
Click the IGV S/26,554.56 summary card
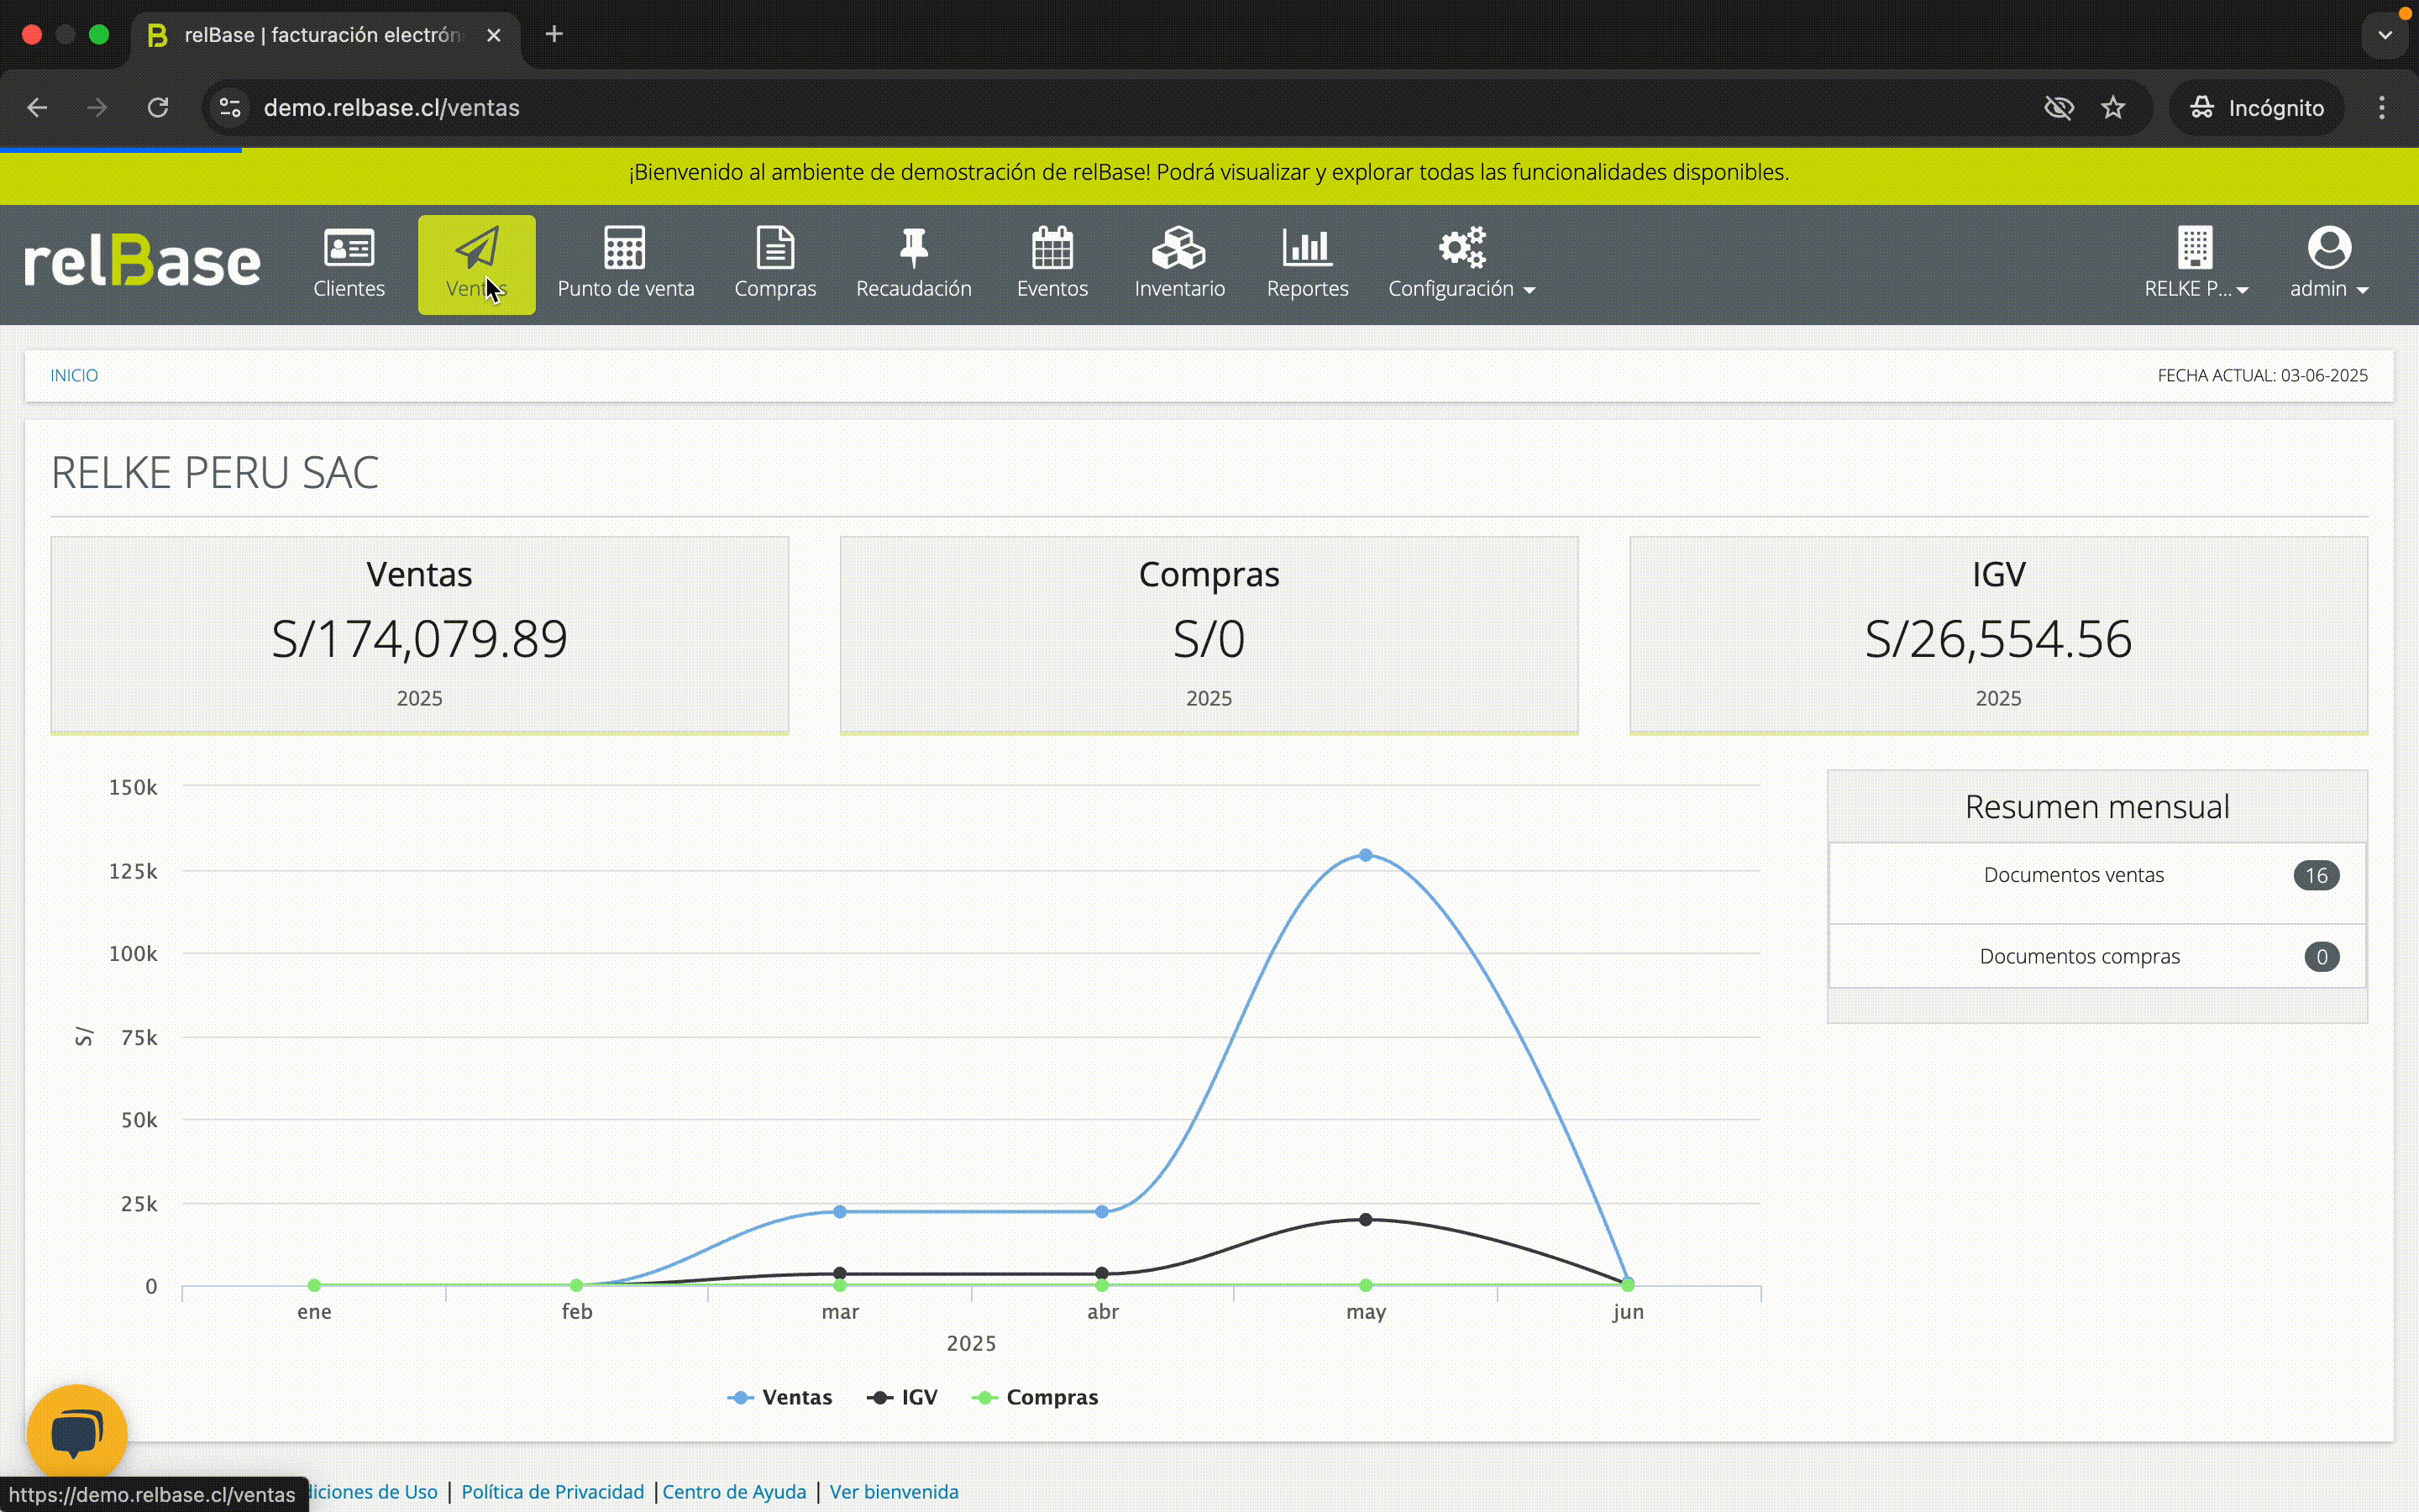pyautogui.click(x=1998, y=635)
